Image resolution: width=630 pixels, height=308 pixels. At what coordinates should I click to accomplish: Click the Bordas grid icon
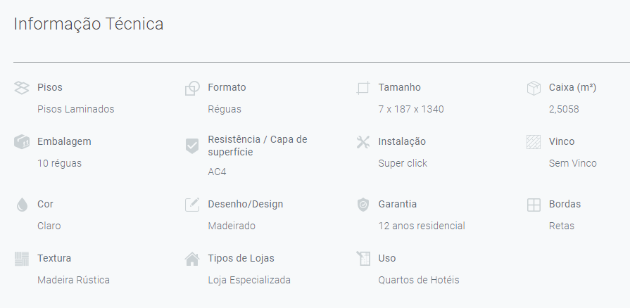(x=534, y=205)
